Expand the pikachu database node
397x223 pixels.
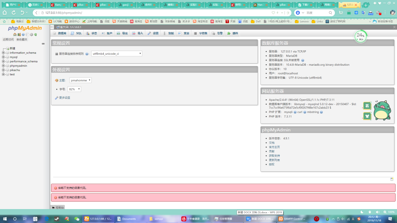(x=3, y=70)
